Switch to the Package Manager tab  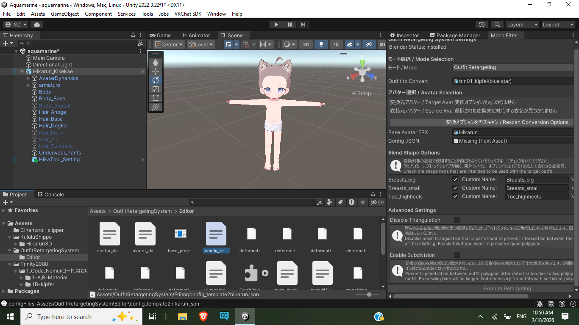point(455,35)
